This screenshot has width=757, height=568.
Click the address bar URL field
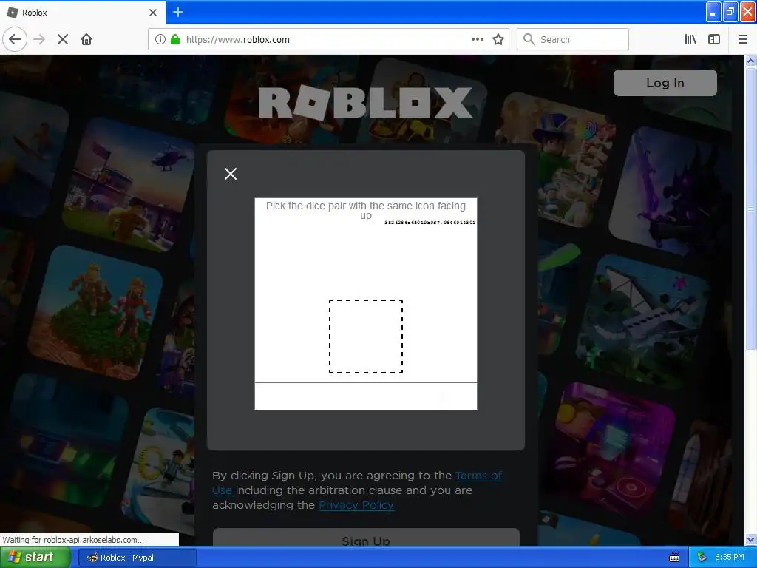[328, 39]
